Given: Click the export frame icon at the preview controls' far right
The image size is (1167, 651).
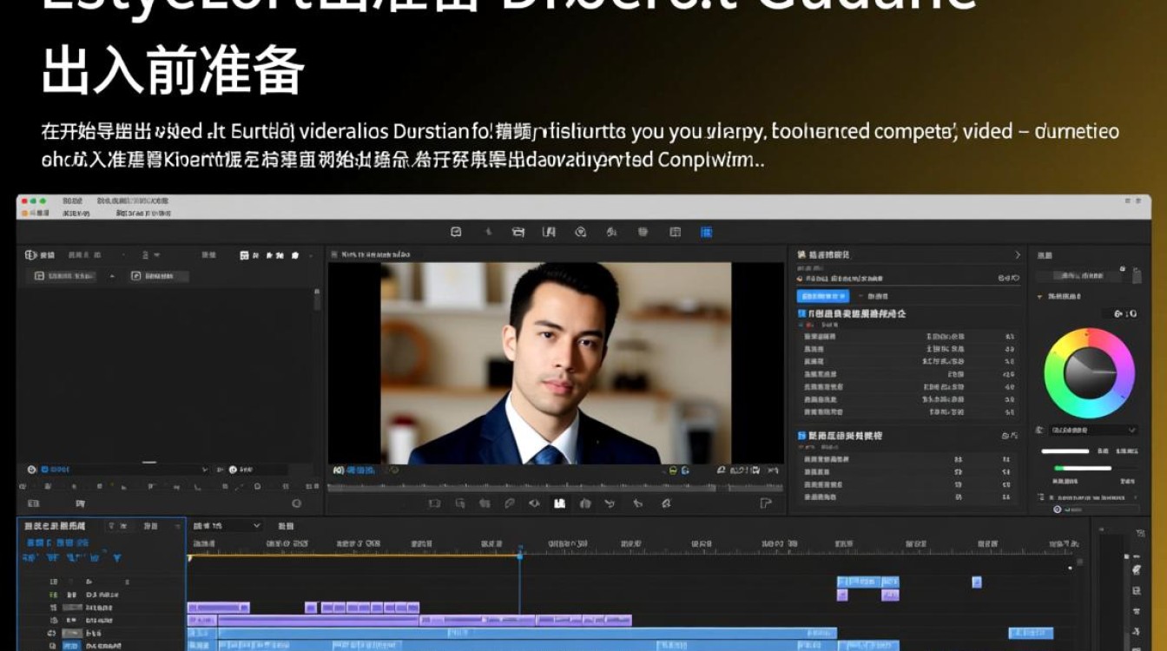Looking at the screenshot, I should click(x=765, y=503).
